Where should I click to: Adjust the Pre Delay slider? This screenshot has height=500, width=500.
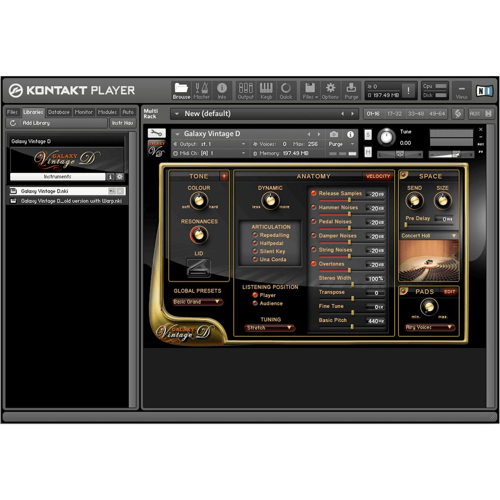406,225
